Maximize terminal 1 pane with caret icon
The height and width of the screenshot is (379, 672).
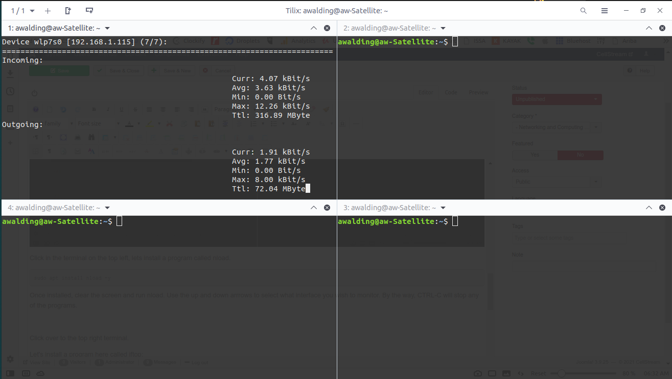tap(313, 29)
